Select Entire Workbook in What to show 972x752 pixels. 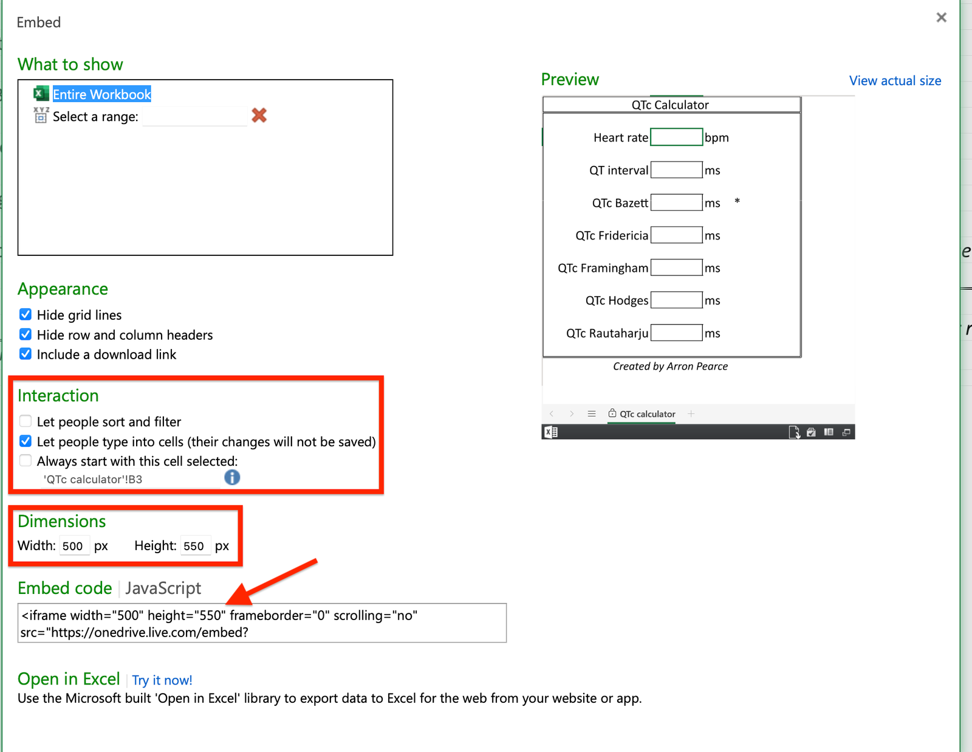pyautogui.click(x=101, y=94)
